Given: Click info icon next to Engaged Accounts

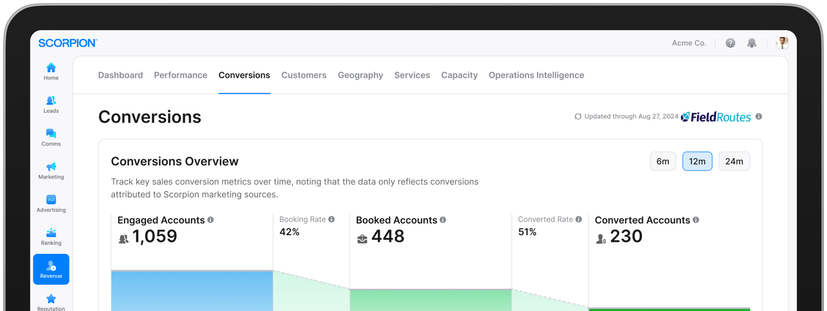Looking at the screenshot, I should tap(211, 220).
